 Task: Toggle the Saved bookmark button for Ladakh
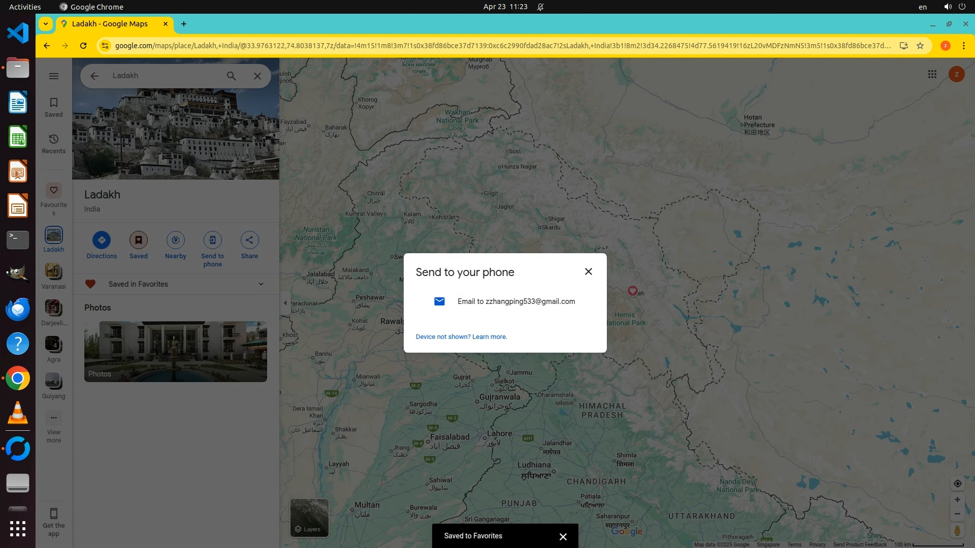[138, 240]
